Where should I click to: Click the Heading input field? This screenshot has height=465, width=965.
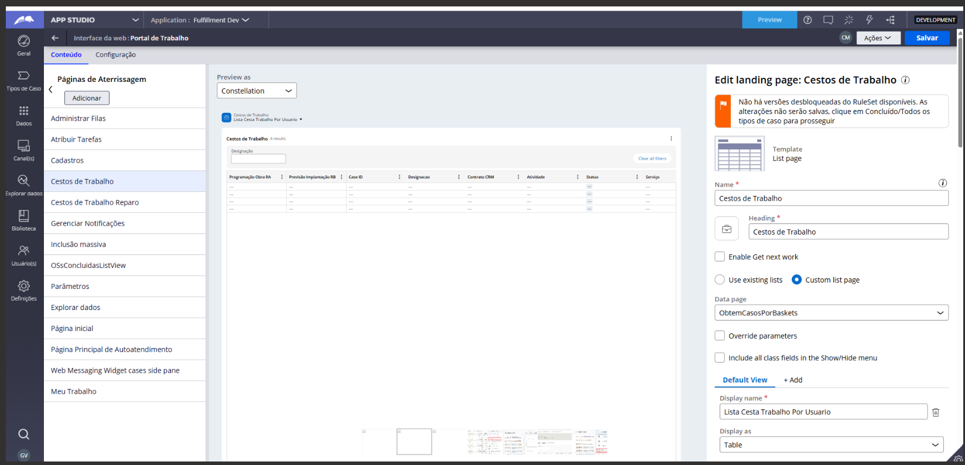click(x=848, y=232)
